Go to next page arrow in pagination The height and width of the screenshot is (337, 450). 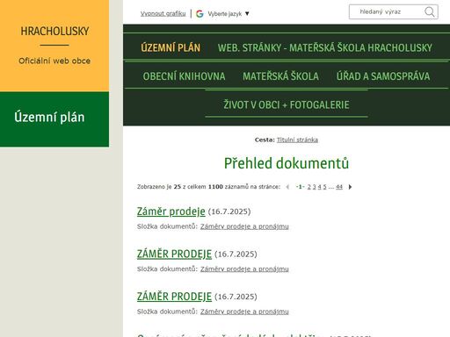pyautogui.click(x=350, y=187)
